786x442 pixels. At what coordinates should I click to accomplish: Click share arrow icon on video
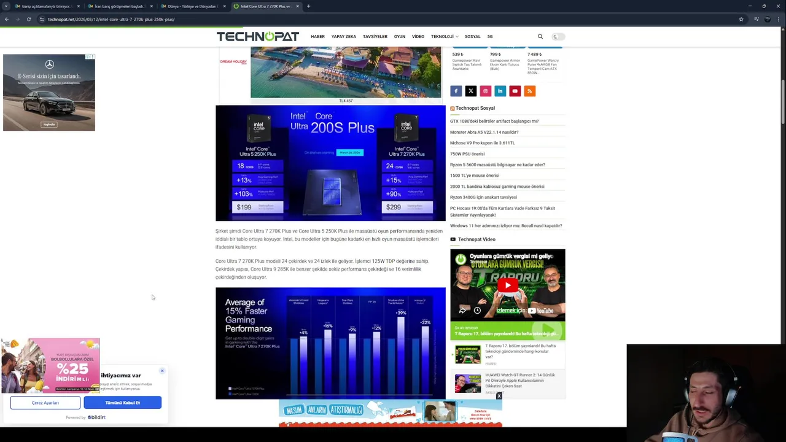pos(462,311)
